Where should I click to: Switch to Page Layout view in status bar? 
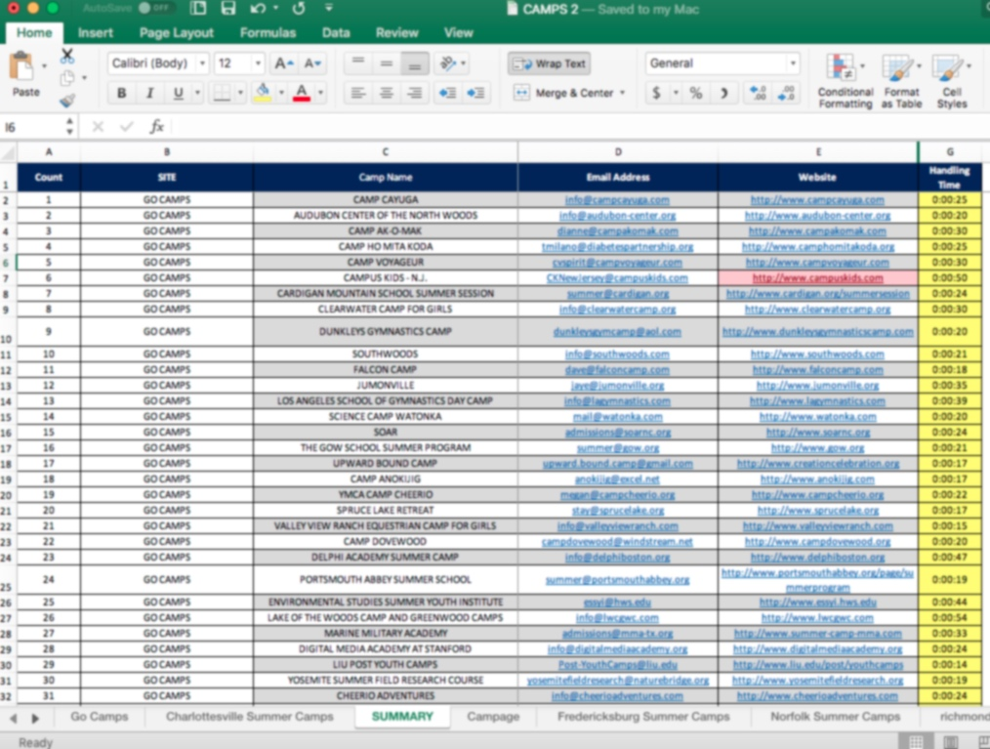tap(950, 741)
